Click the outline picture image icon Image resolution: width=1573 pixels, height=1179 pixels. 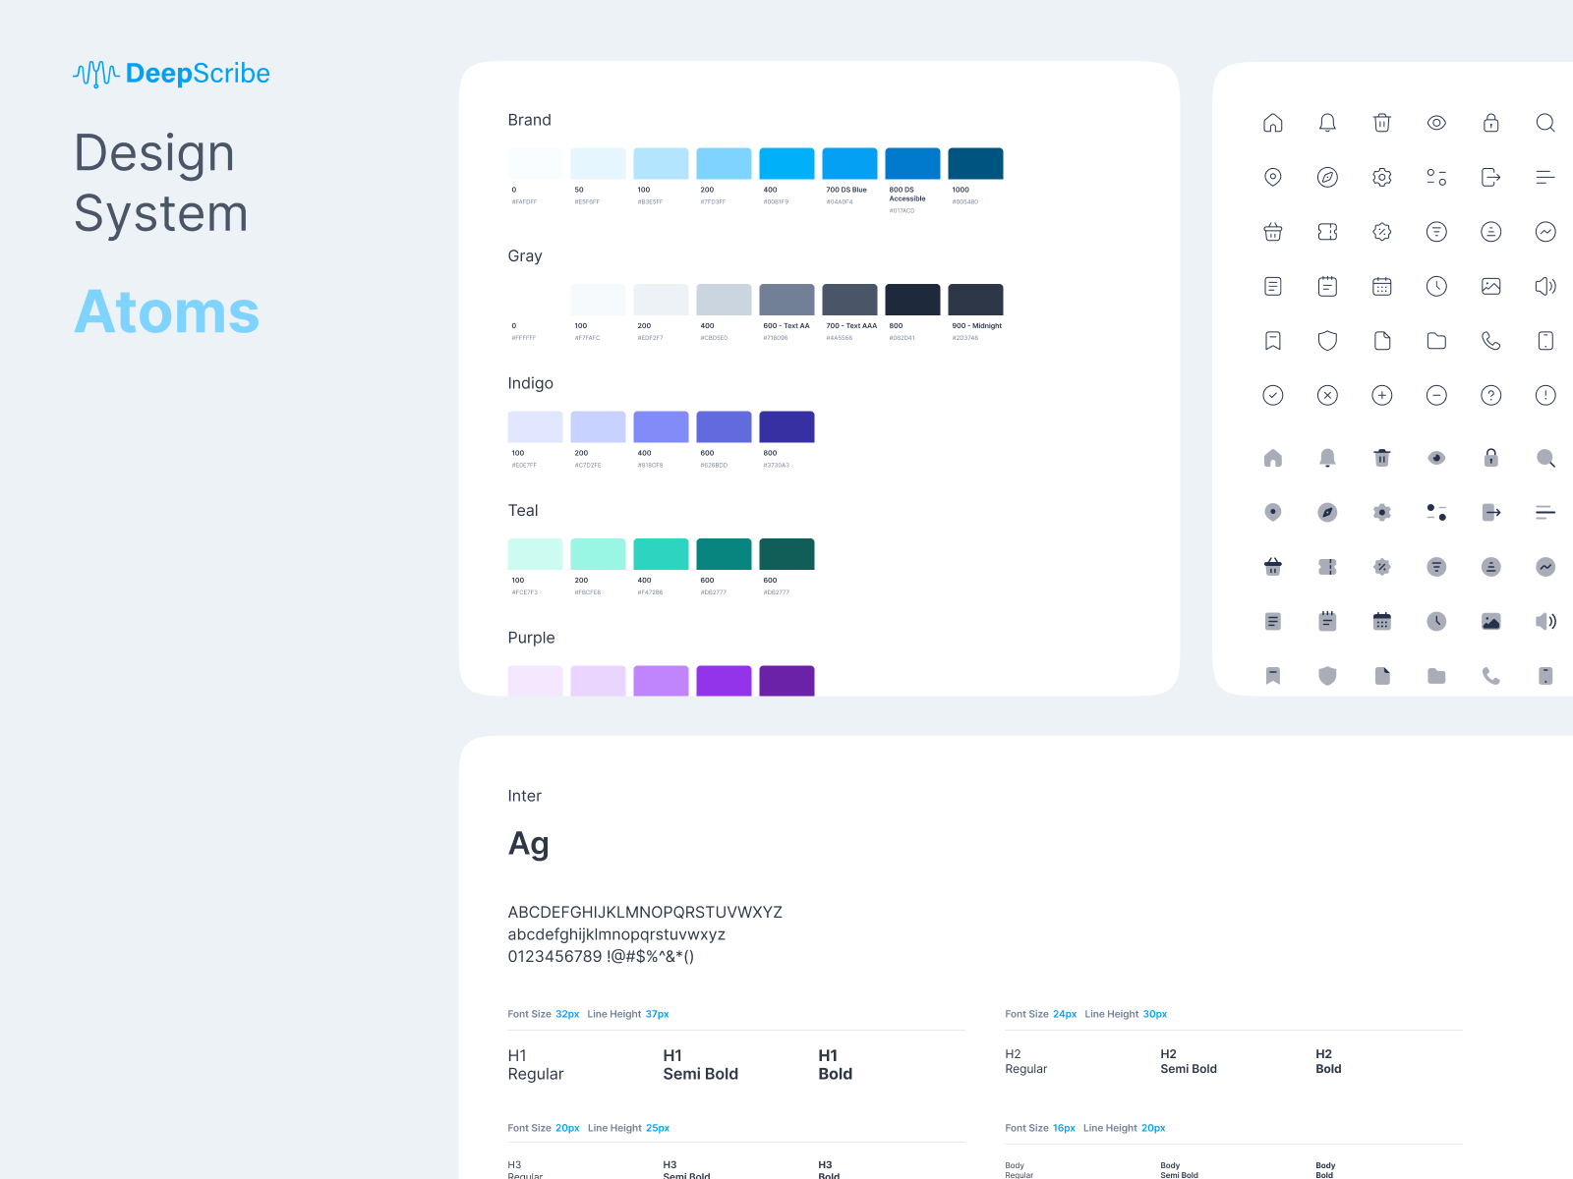(x=1491, y=286)
